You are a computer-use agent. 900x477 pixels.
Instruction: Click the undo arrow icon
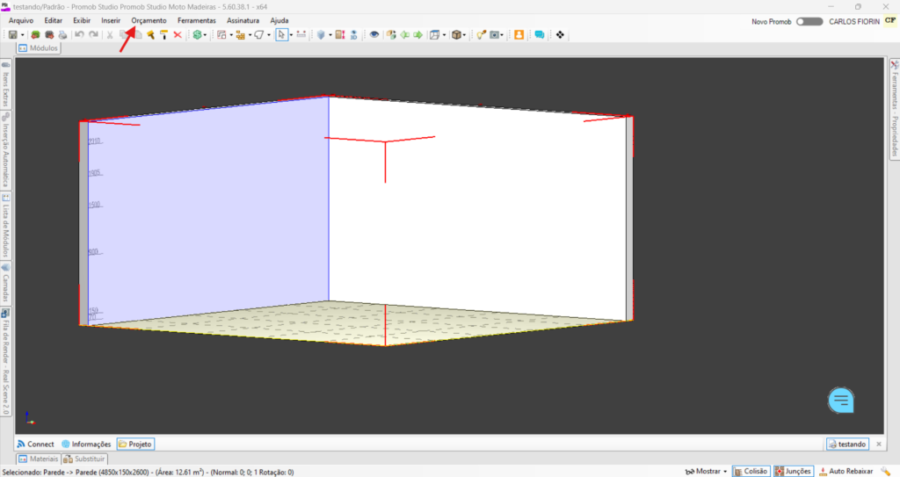[79, 35]
